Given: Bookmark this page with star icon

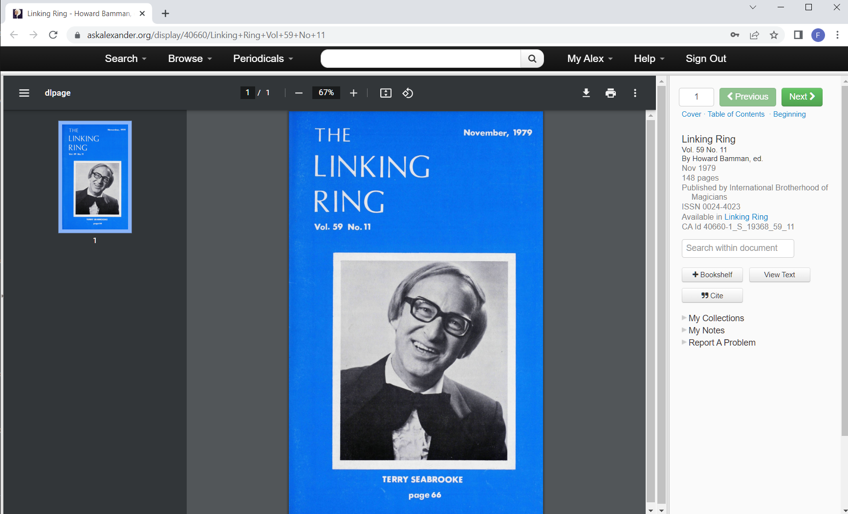Looking at the screenshot, I should click(x=774, y=35).
